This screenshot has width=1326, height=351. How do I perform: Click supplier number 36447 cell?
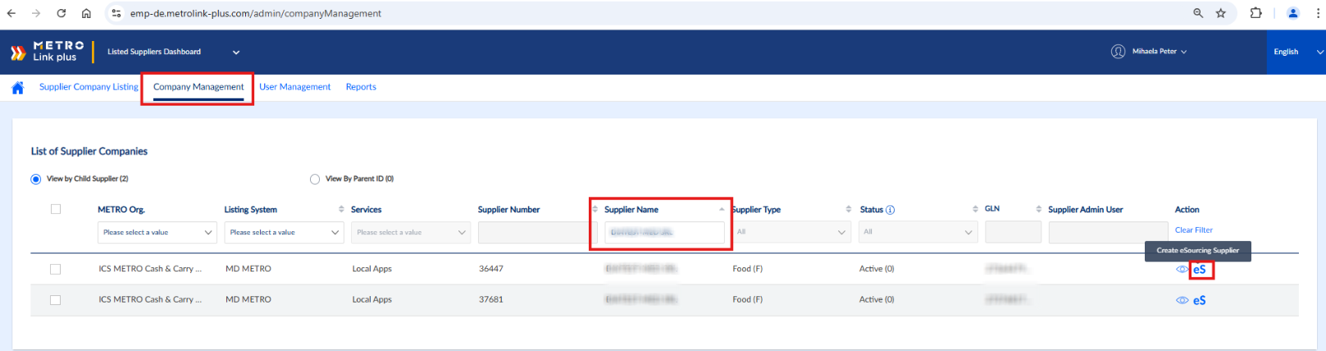(x=491, y=269)
